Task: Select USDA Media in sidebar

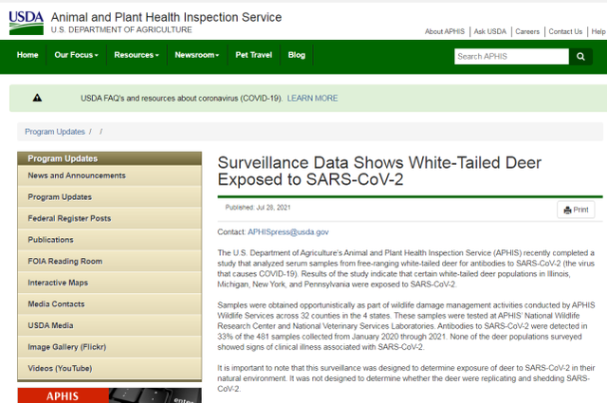Action: (x=110, y=325)
